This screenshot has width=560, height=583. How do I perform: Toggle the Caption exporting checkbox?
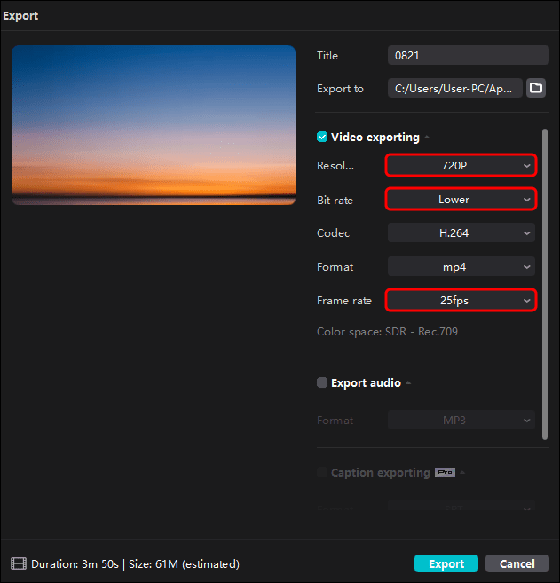coord(322,473)
